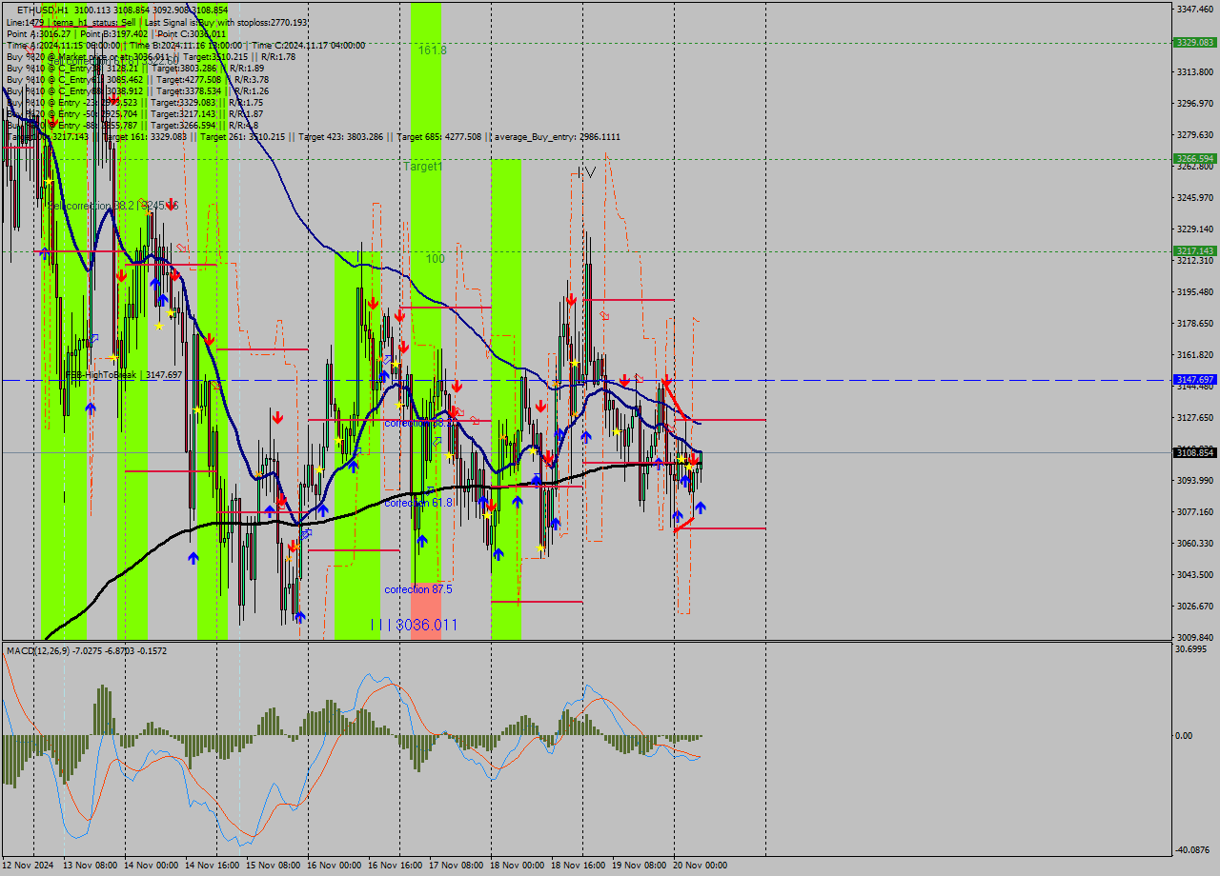Click the '161.8' Fibonacci level label
1220x876 pixels.
[433, 50]
